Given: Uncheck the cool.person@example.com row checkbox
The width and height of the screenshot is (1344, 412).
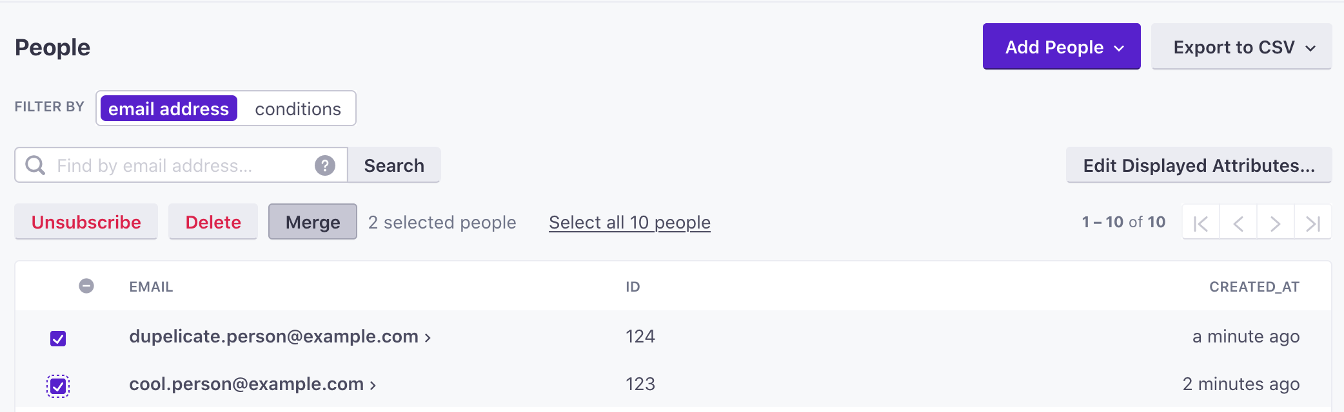Looking at the screenshot, I should (58, 386).
